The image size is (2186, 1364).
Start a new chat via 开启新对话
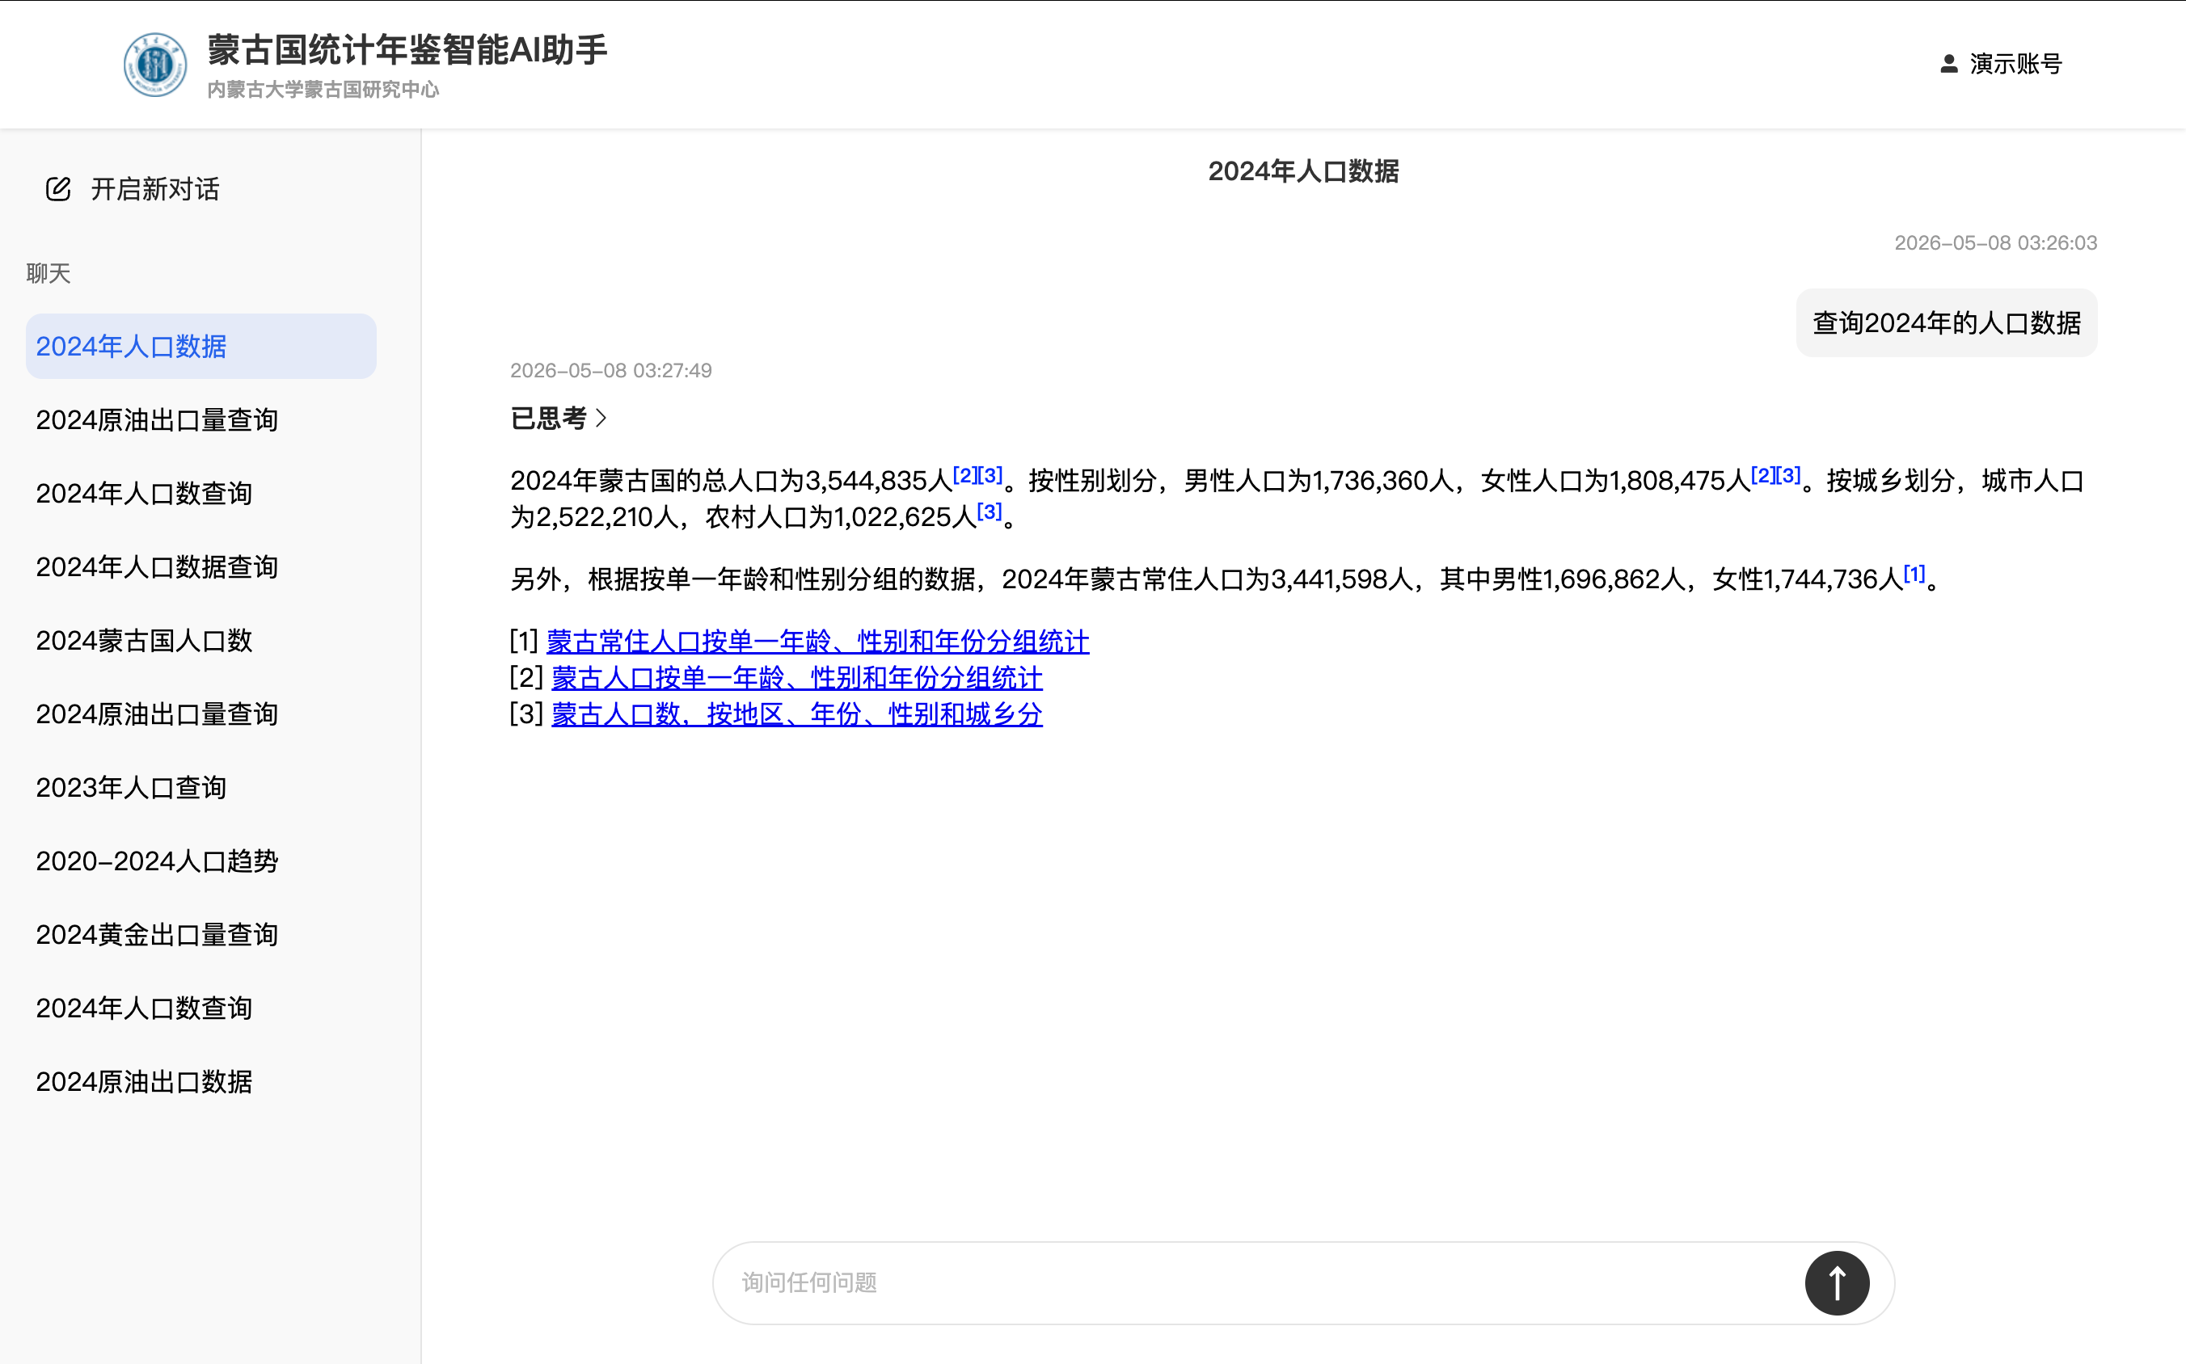(x=133, y=188)
